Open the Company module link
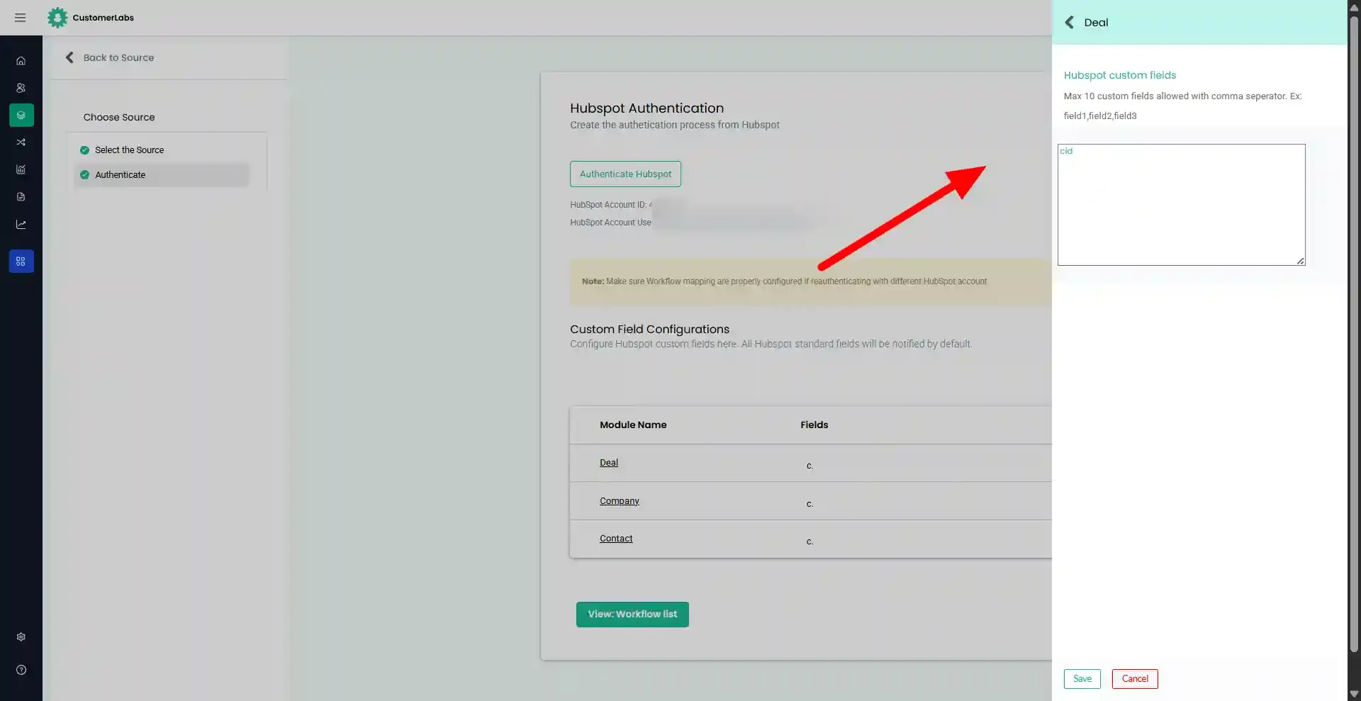Image resolution: width=1361 pixels, height=701 pixels. [x=620, y=501]
